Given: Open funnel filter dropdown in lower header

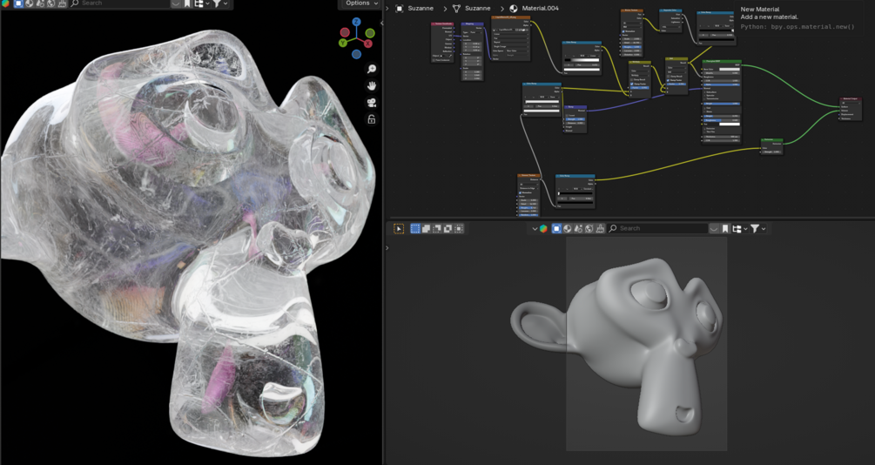Looking at the screenshot, I should 757,228.
